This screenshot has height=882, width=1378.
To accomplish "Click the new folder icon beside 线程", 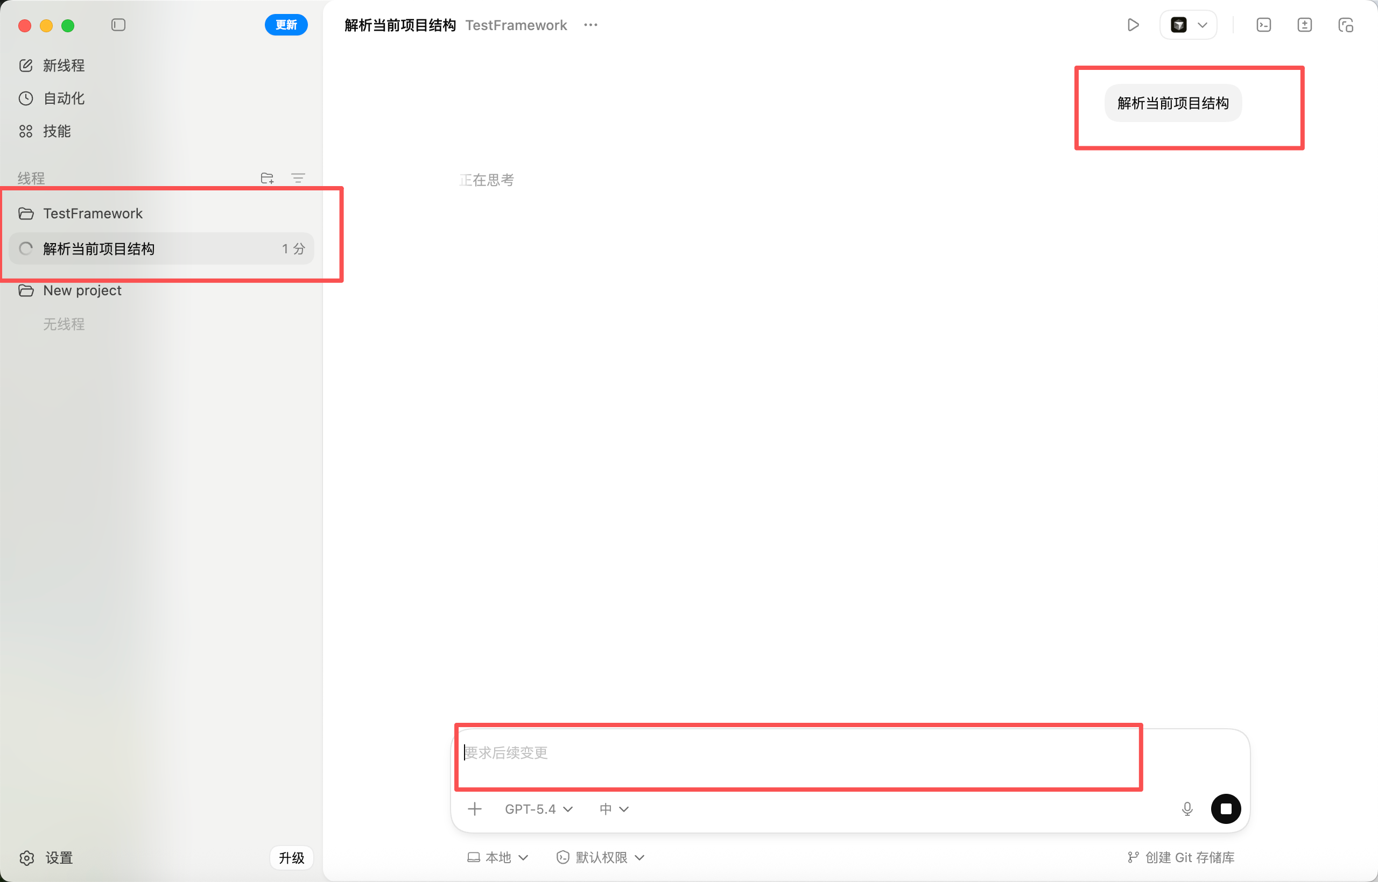I will 267,178.
